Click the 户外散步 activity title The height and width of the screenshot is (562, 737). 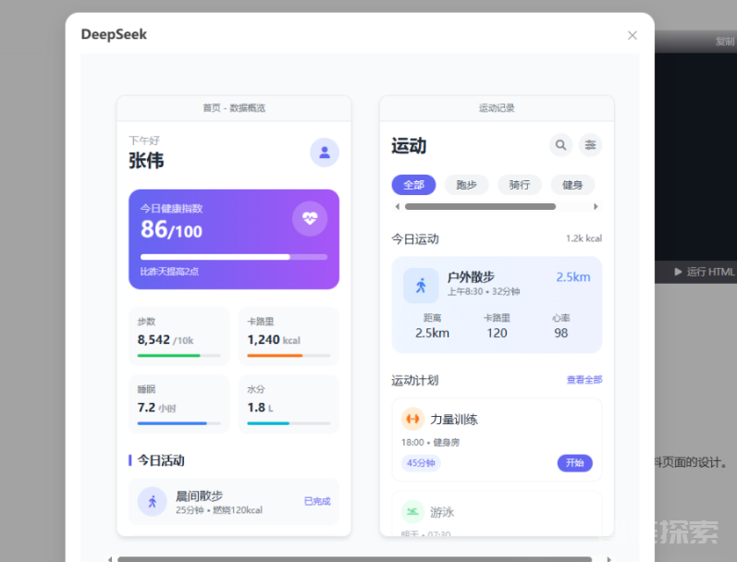coord(471,276)
